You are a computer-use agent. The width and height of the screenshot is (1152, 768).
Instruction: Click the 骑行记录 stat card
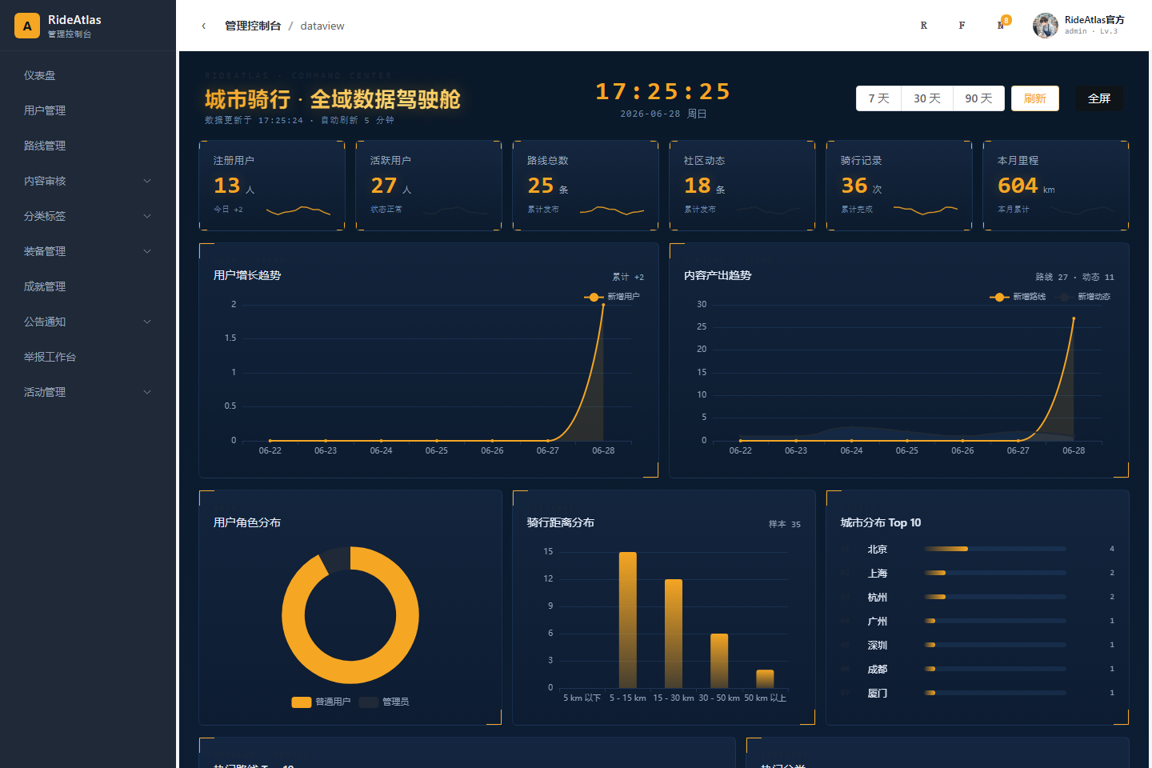point(899,186)
